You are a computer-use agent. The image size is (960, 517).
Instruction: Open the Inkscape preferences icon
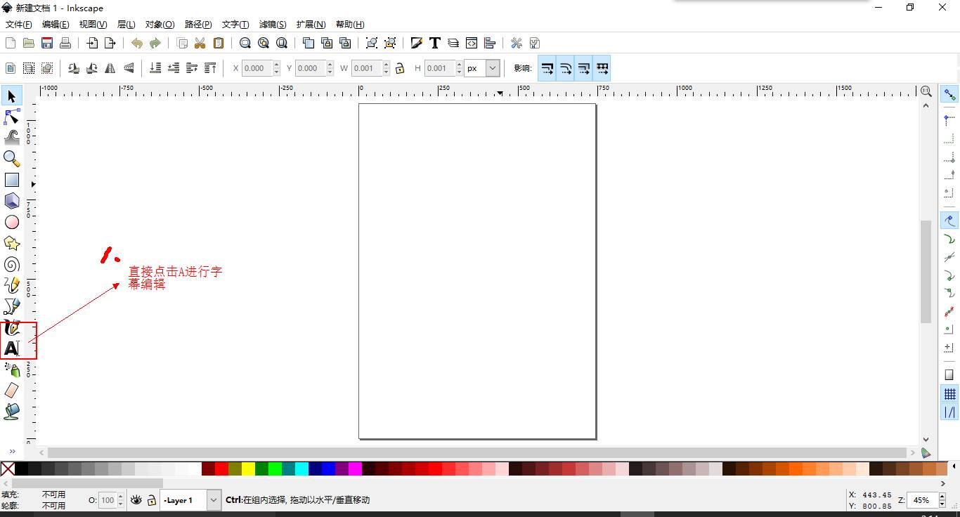click(x=517, y=43)
